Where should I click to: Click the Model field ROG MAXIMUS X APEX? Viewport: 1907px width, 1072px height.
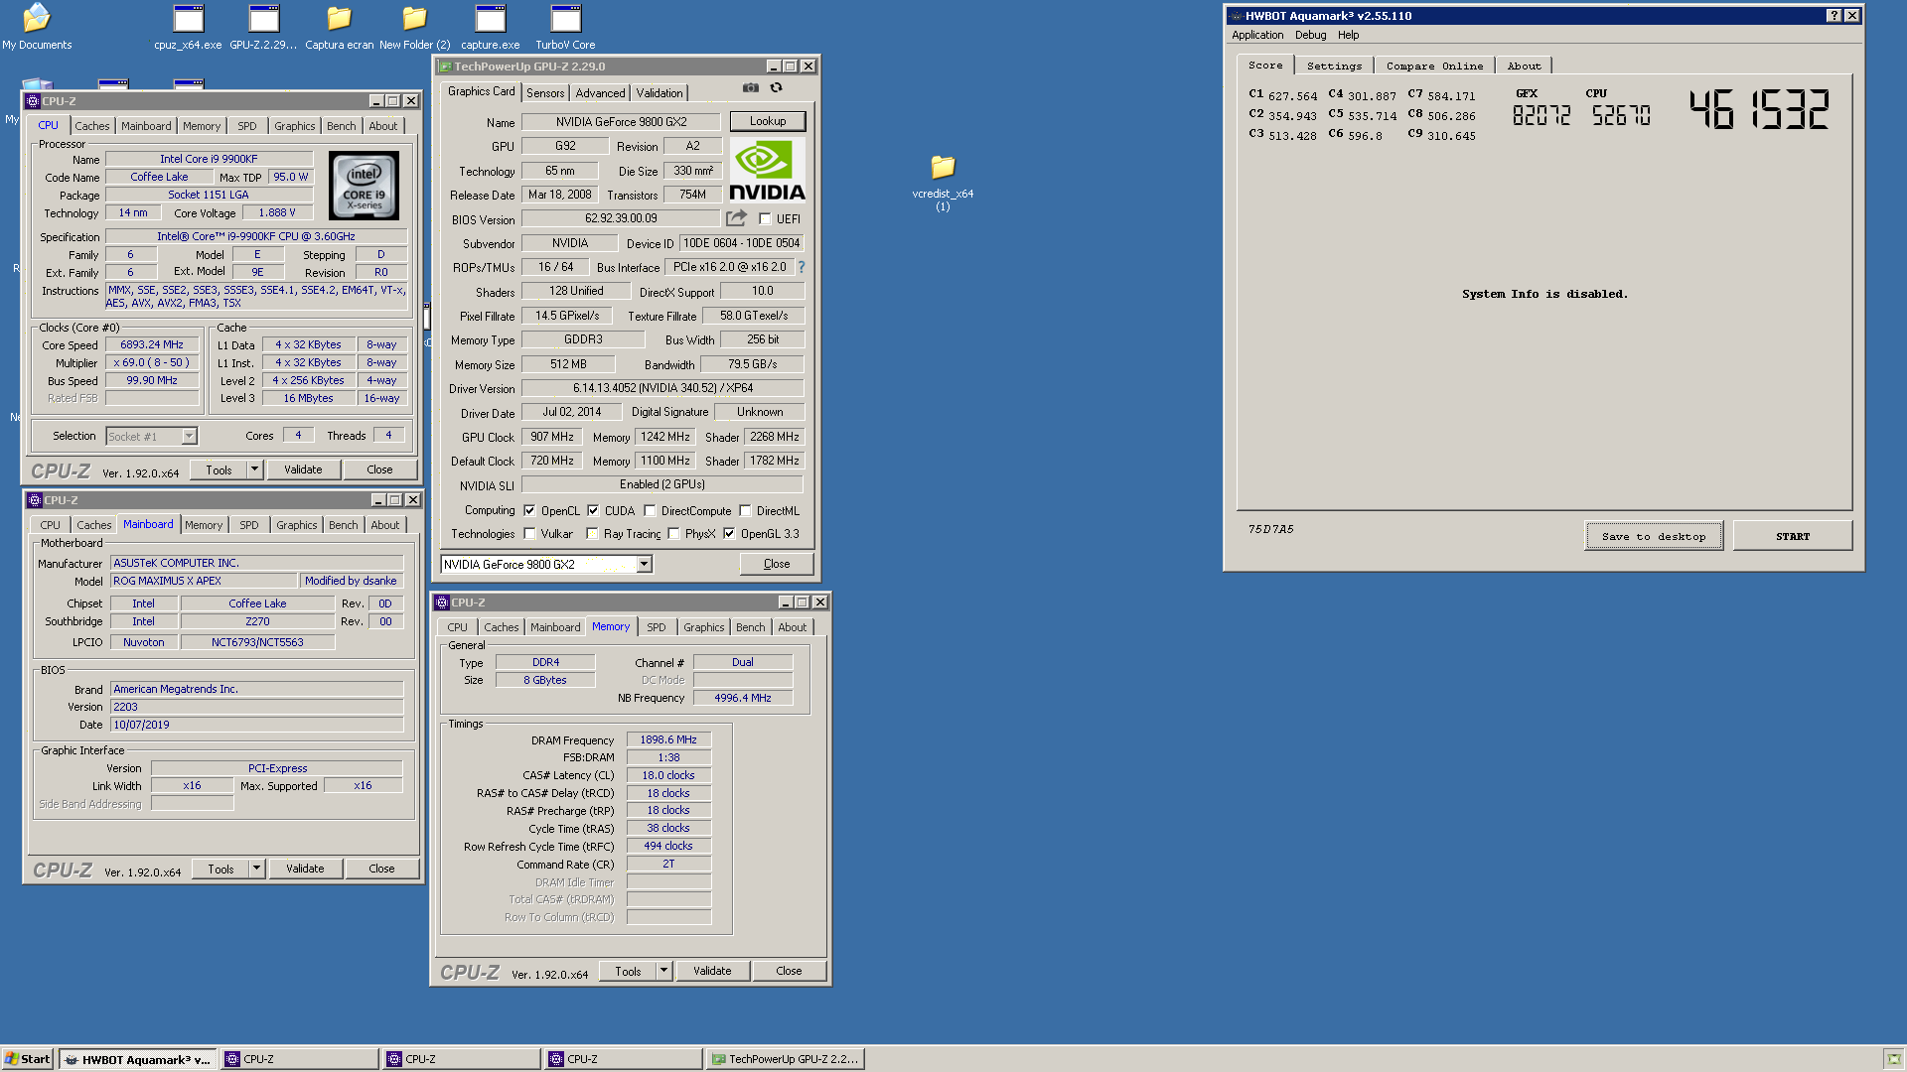click(x=204, y=582)
